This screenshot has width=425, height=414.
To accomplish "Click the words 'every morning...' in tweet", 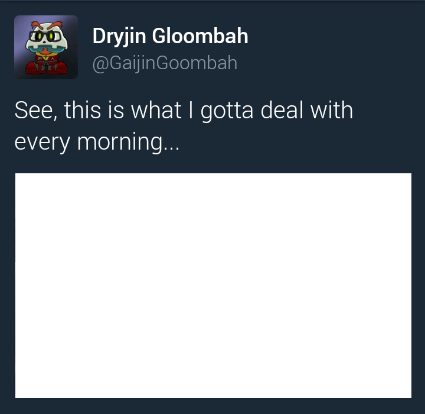I will (97, 142).
